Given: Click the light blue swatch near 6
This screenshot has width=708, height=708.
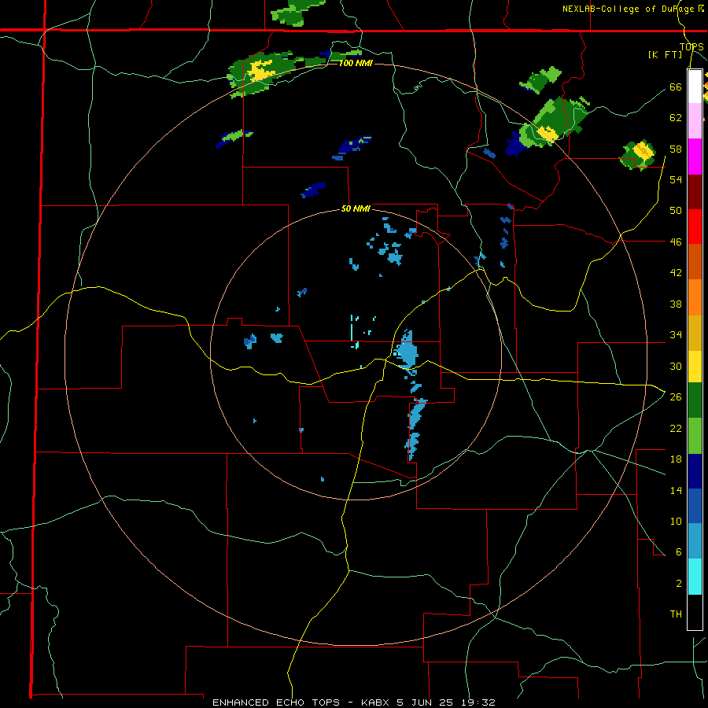Looking at the screenshot, I should tap(695, 541).
